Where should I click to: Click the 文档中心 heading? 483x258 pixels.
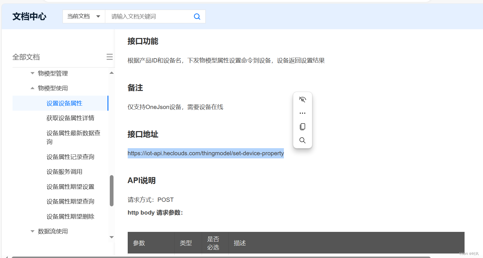point(29,16)
